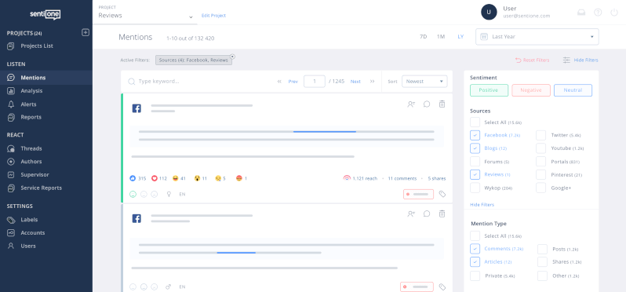Open Labels settings
The height and width of the screenshot is (292, 626).
(22, 219)
